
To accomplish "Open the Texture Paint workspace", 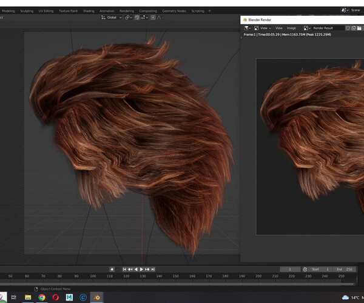I will (x=68, y=11).
